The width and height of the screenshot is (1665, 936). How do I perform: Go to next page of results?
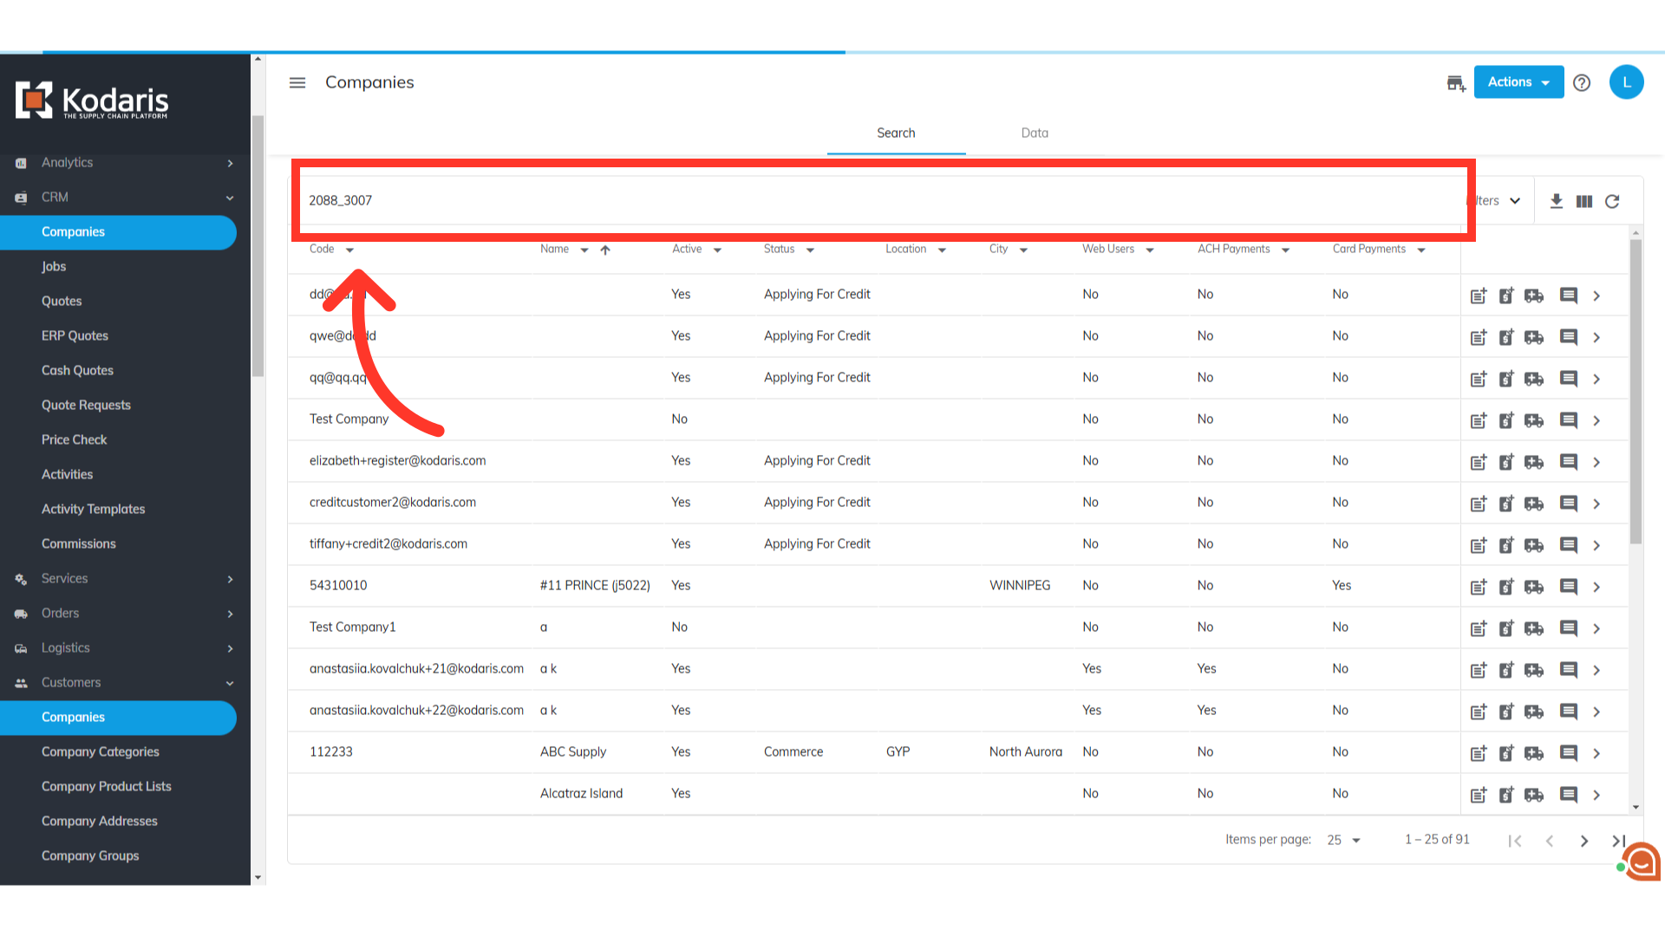pos(1584,841)
